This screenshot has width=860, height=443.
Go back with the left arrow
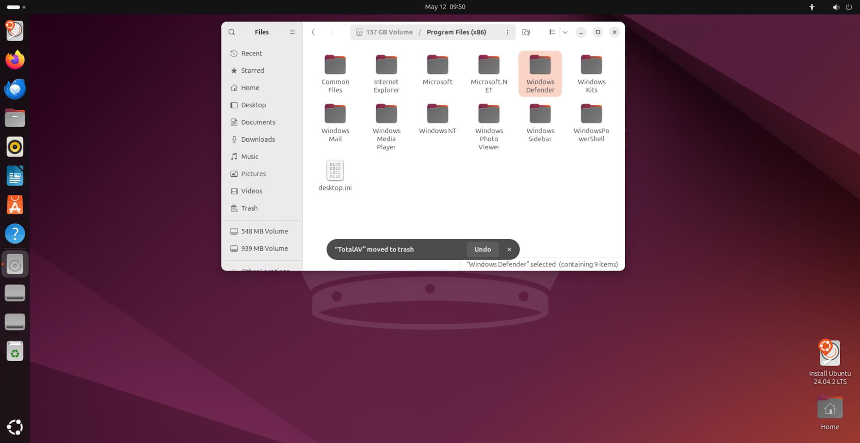tap(314, 32)
